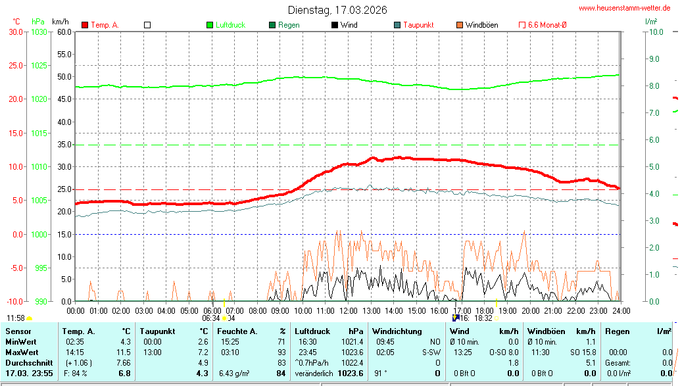Viewport: 680px width, 386px height.
Task: Click the blue moon icon near 17:00
Action: [455, 318]
